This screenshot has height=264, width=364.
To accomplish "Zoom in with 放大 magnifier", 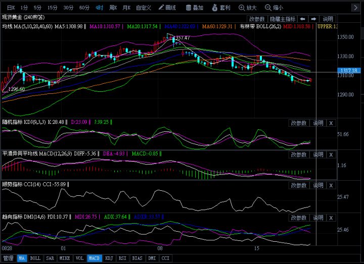I will pyautogui.click(x=248, y=8).
